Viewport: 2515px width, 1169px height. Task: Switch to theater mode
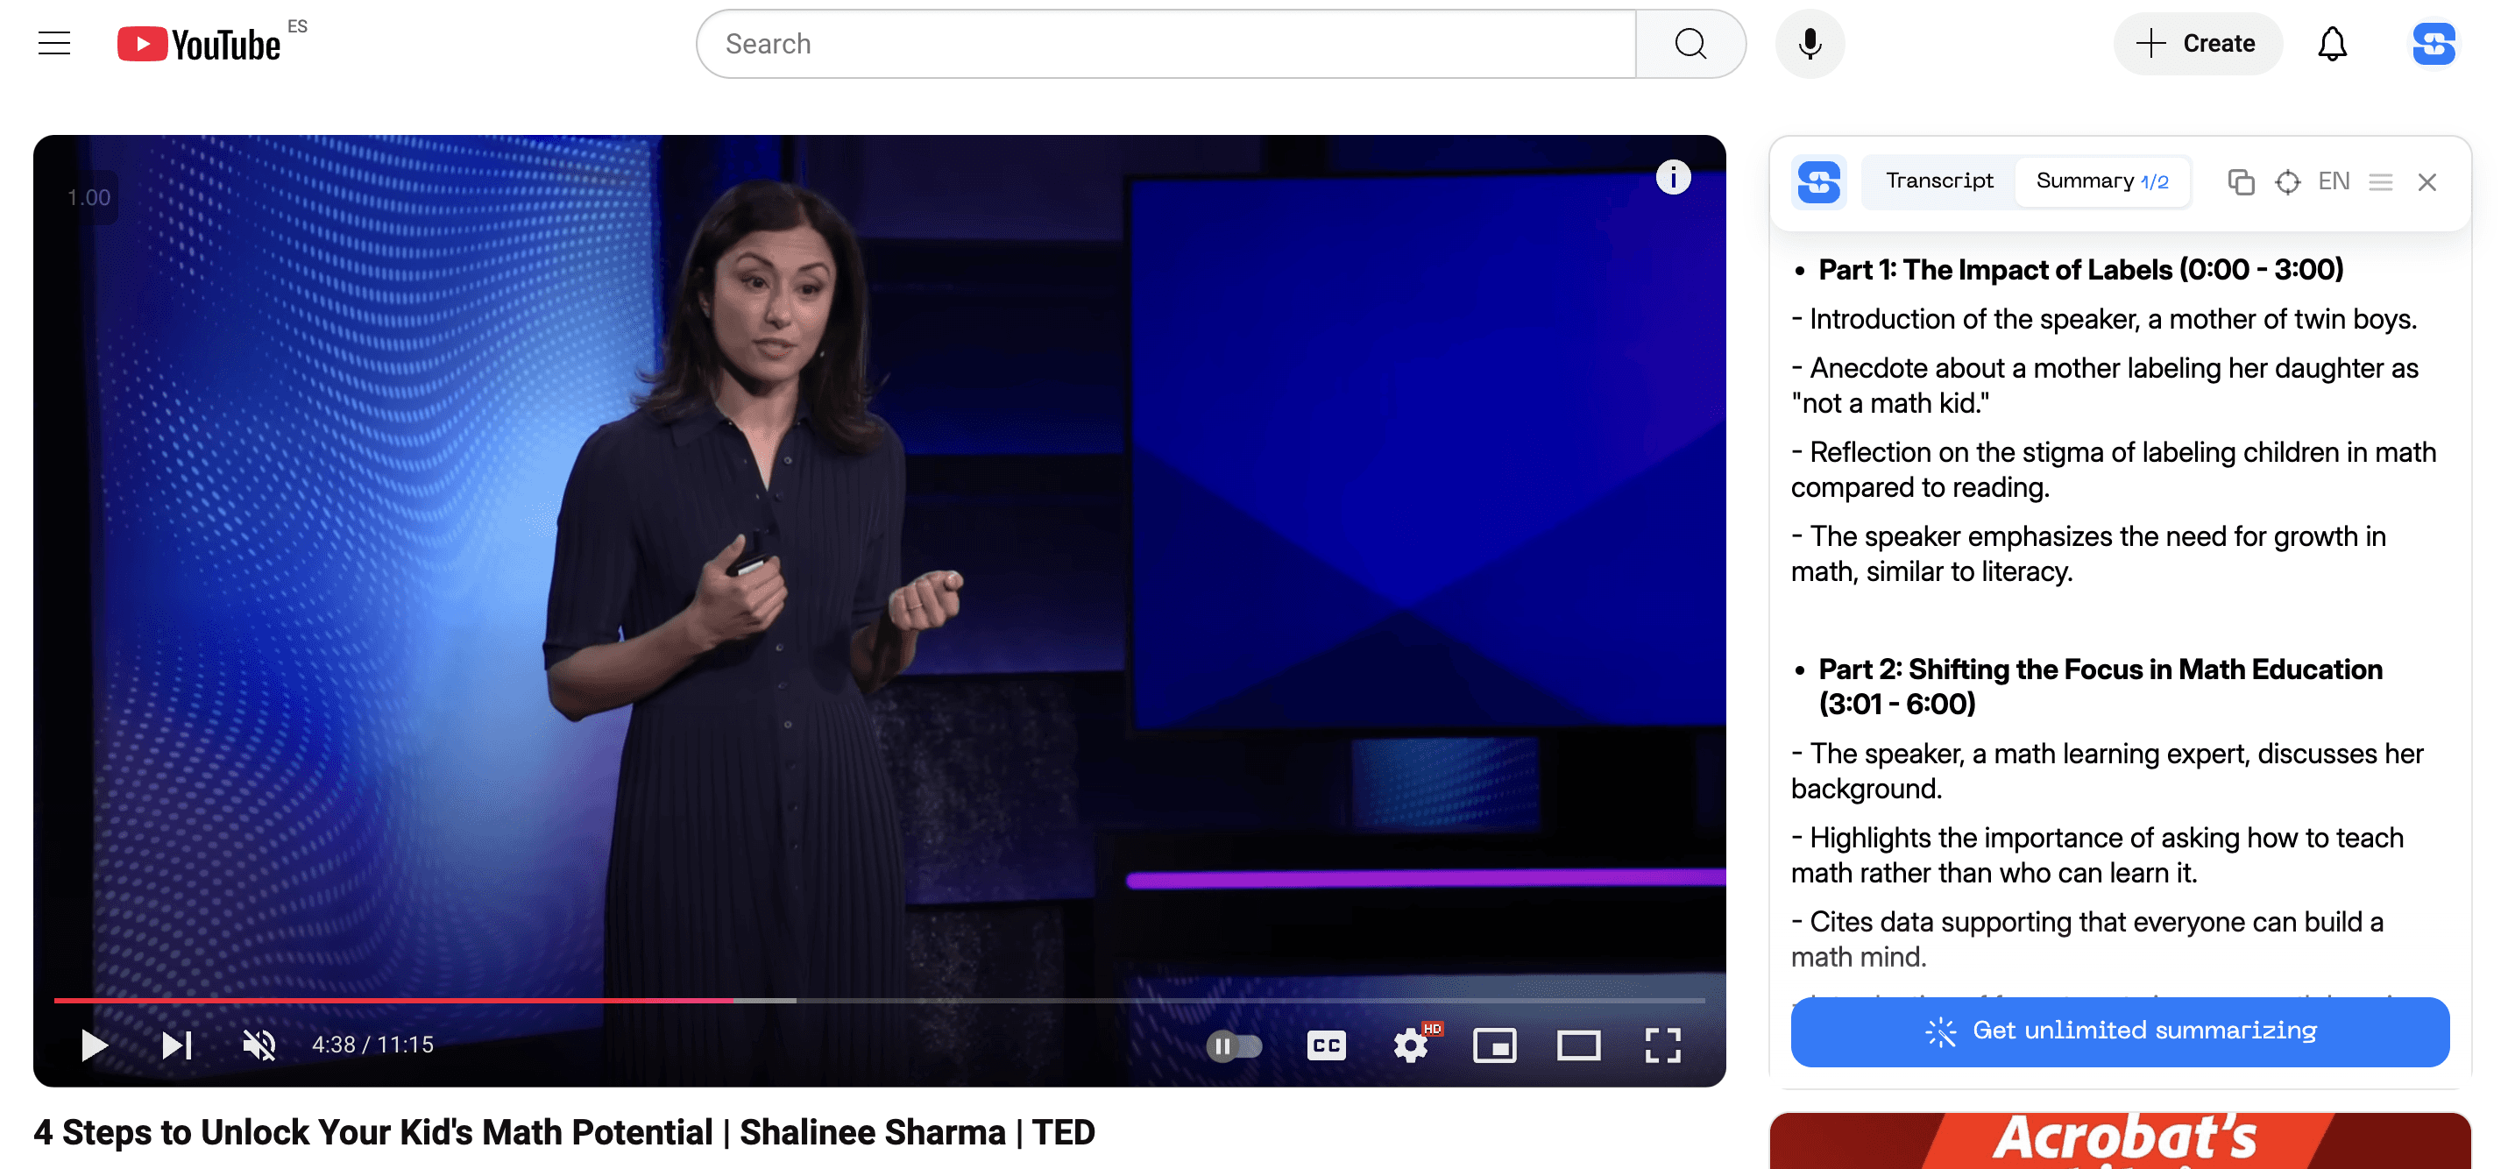pos(1577,1046)
